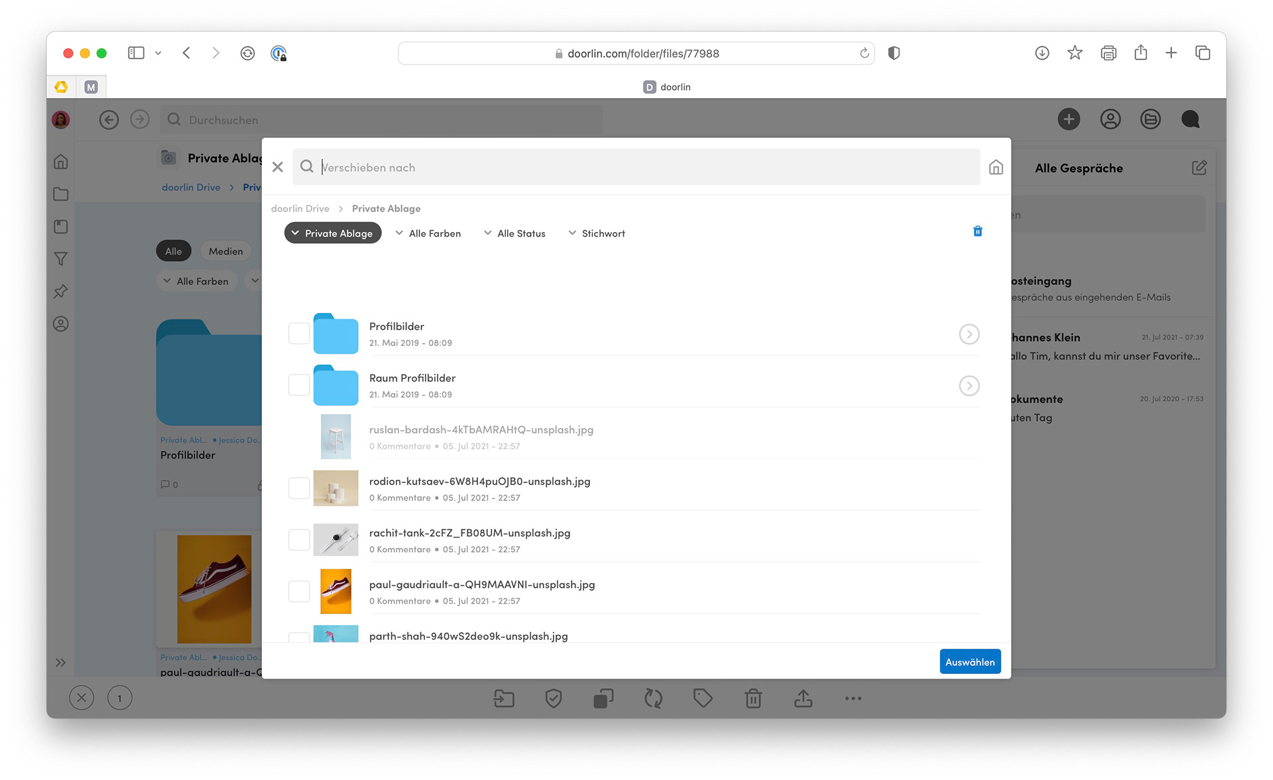Click doorlin Drive breadcrumb in dialog
This screenshot has width=1273, height=780.
300,209
